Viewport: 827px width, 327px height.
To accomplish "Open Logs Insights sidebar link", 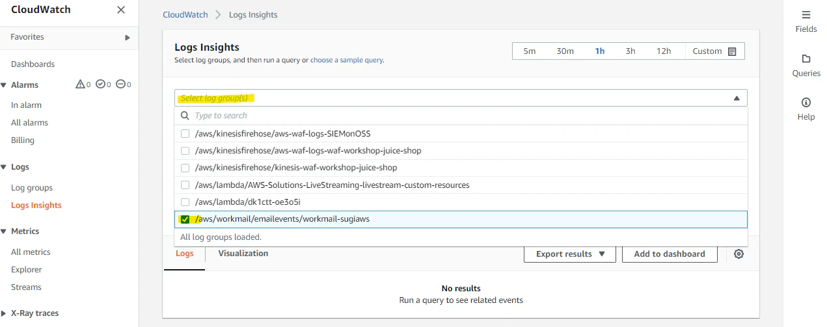I will click(36, 205).
